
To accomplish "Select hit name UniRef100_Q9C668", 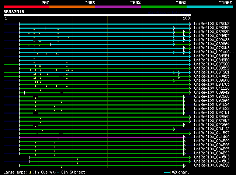I will pyautogui.click(x=212, y=97).
